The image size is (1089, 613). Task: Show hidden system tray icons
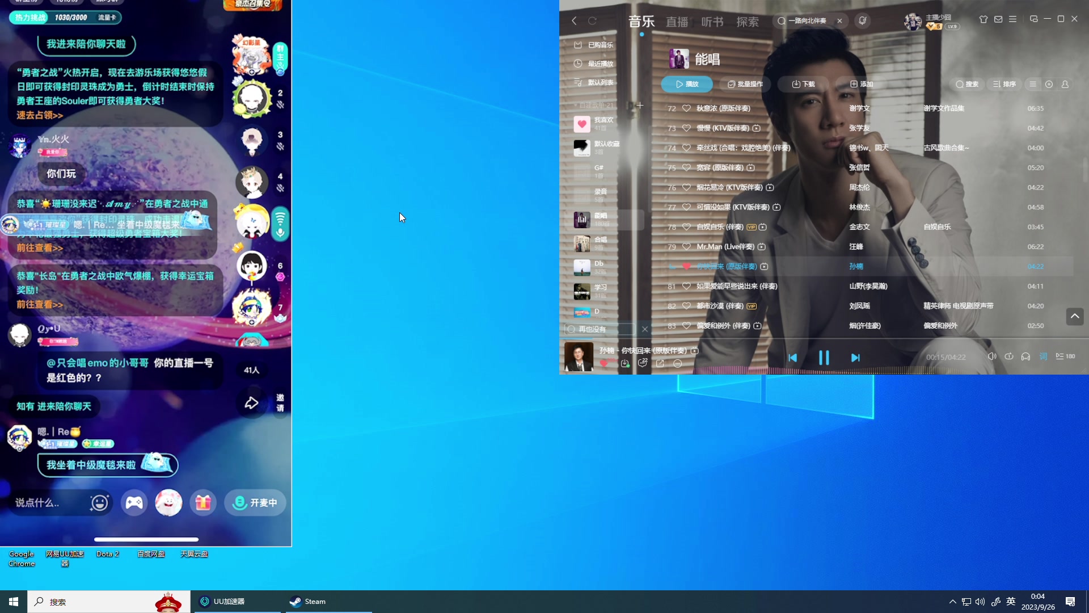coord(952,602)
